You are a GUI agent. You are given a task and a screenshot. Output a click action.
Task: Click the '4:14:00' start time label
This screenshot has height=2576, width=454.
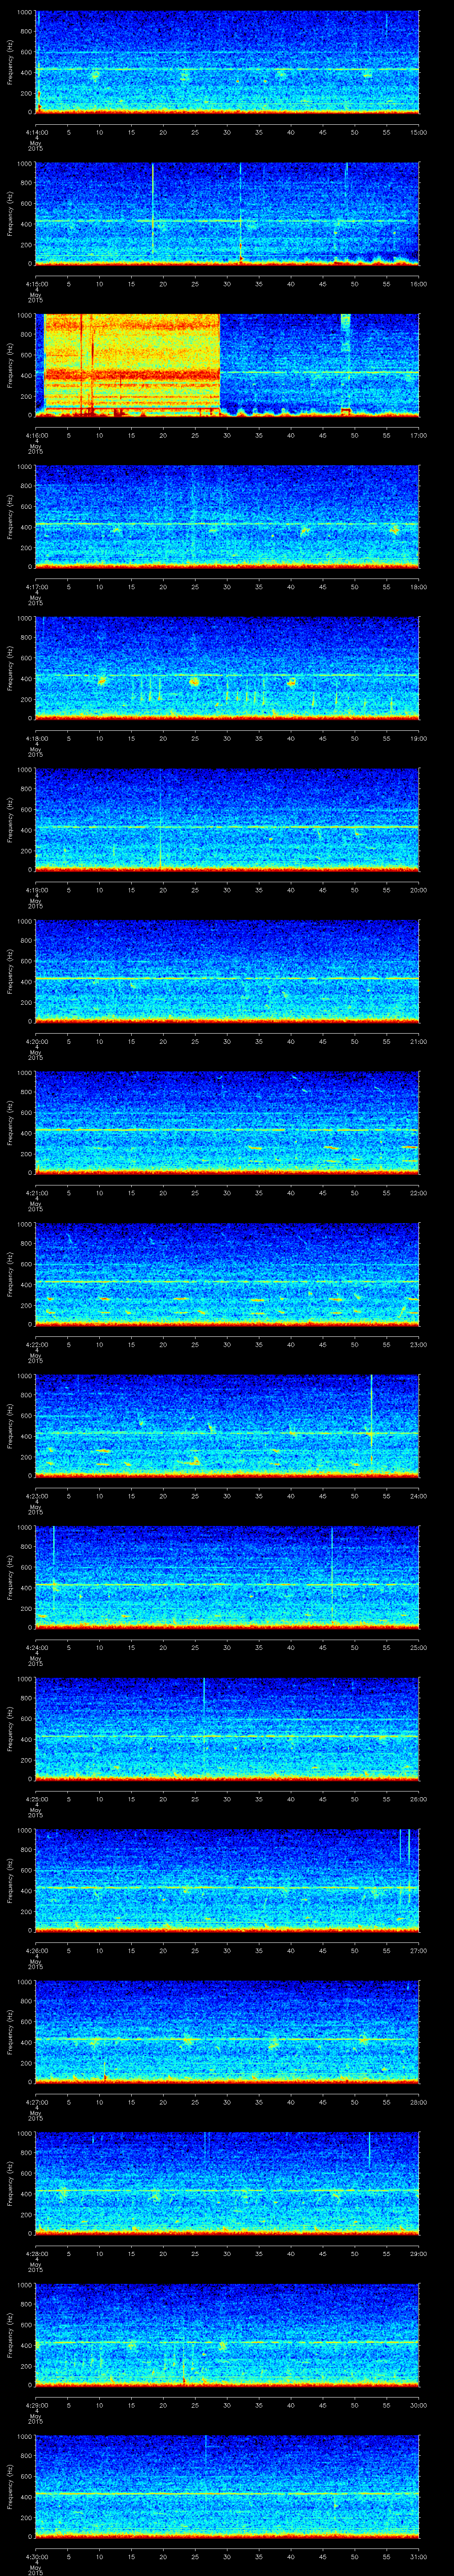tap(36, 132)
